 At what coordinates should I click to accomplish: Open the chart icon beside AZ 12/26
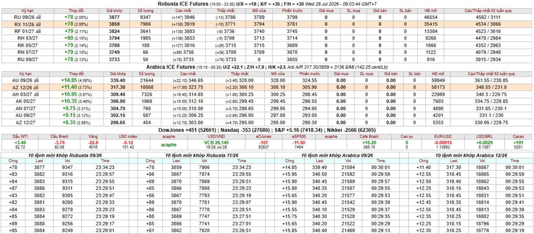(36, 87)
